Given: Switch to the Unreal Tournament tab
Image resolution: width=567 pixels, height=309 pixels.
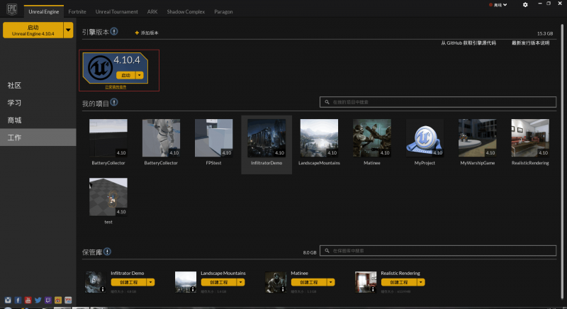Looking at the screenshot, I should 116,11.
